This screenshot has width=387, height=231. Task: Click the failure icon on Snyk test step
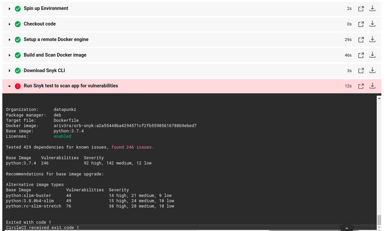(x=18, y=86)
